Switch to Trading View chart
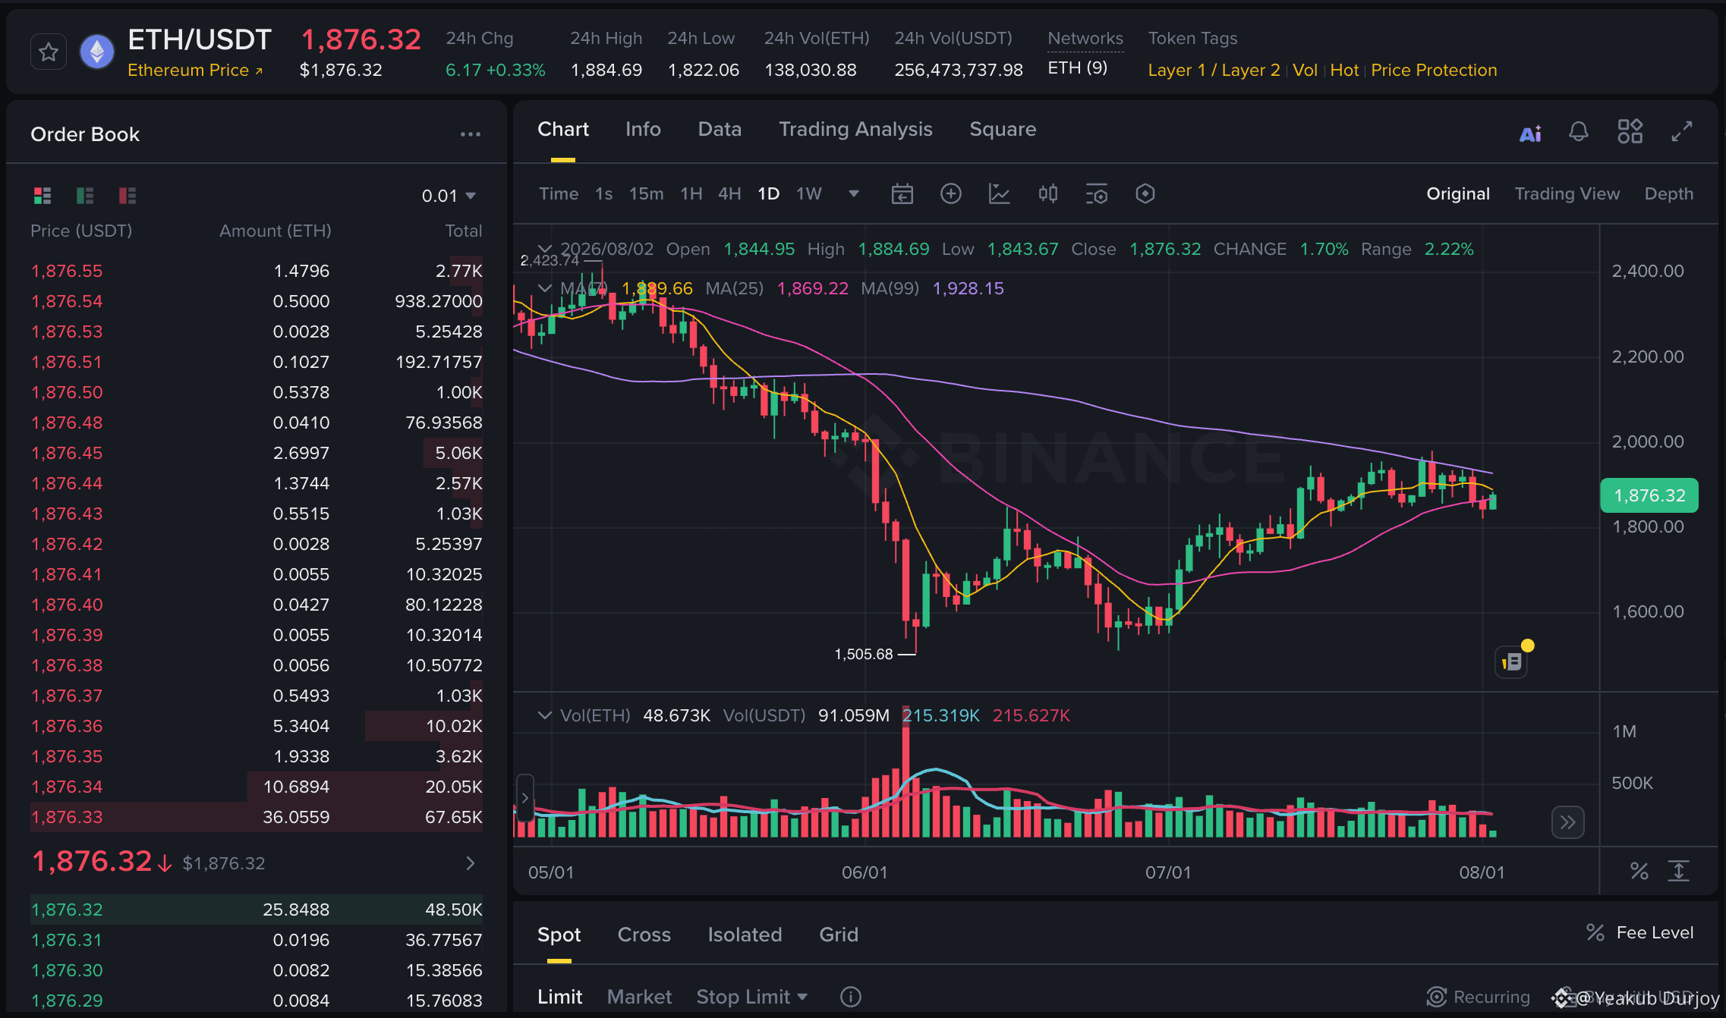The width and height of the screenshot is (1726, 1018). [1567, 194]
